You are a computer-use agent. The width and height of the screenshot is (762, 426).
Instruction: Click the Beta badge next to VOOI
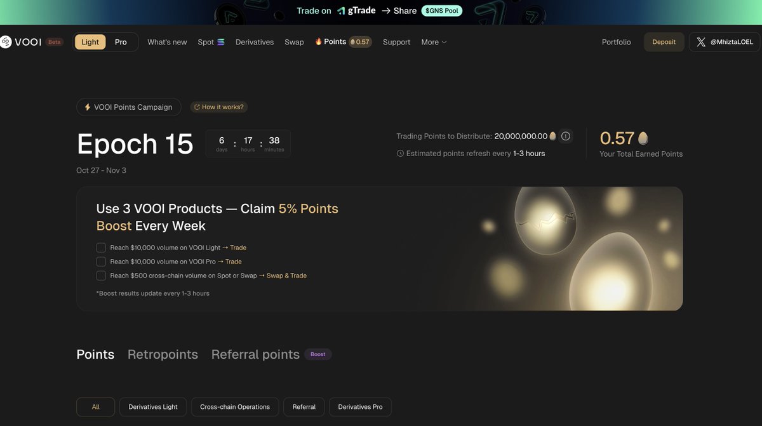(x=55, y=42)
